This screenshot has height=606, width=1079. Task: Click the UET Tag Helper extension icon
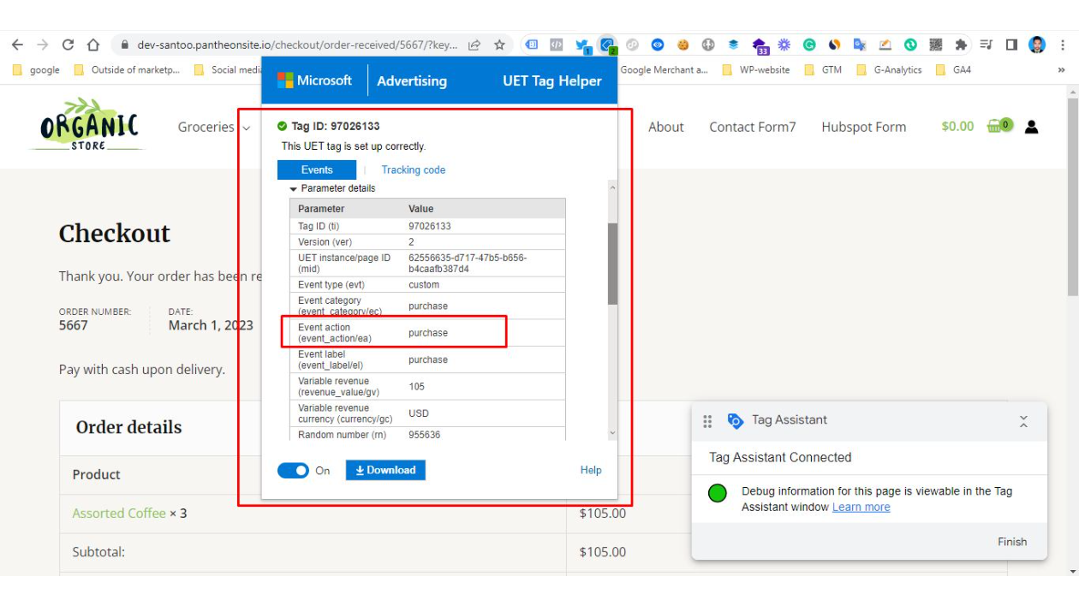coord(607,45)
